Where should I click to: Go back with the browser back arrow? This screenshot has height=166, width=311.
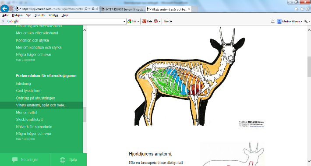(4, 9)
